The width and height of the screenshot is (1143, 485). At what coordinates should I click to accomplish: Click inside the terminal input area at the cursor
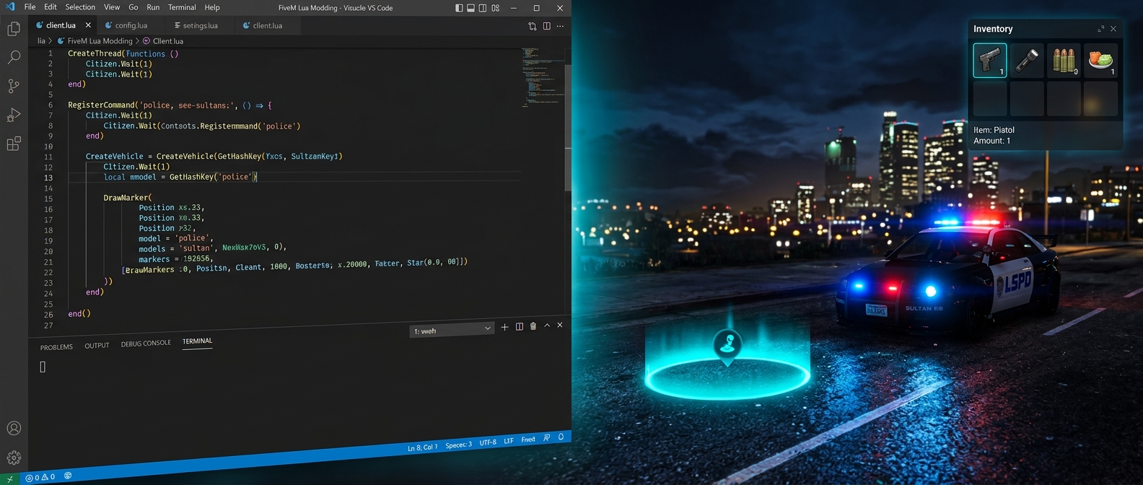pos(43,367)
